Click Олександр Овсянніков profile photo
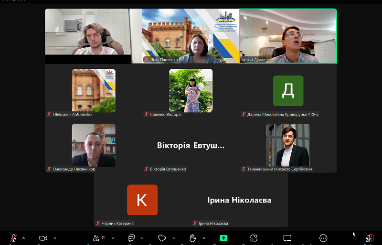This screenshot has width=382, height=245. coord(94,145)
